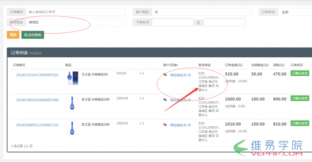Open order link 2016030809122100007226
Image resolution: width=312 pixels, height=162 pixels.
click(37, 125)
